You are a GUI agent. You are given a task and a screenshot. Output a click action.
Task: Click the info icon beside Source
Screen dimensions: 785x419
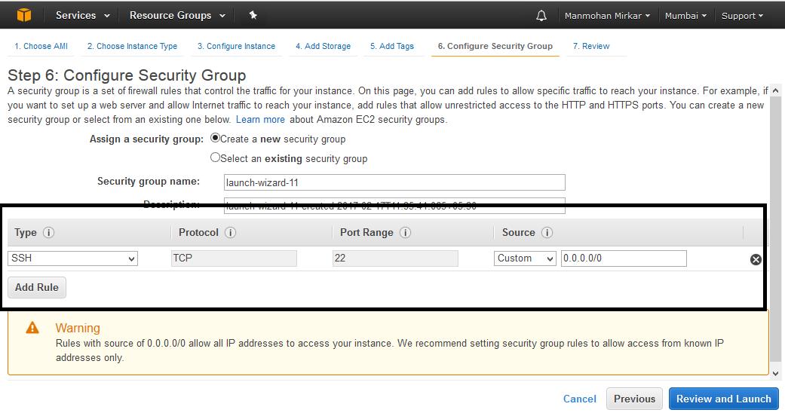pos(547,233)
